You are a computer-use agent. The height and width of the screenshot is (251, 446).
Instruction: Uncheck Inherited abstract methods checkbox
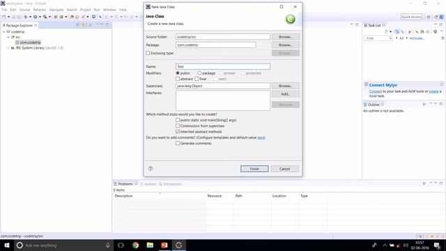[x=178, y=132]
